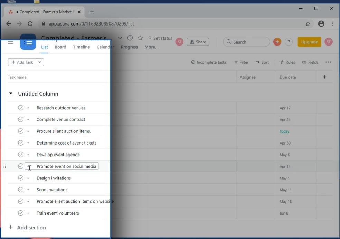Click the drag handle on Promote event row

4,166
